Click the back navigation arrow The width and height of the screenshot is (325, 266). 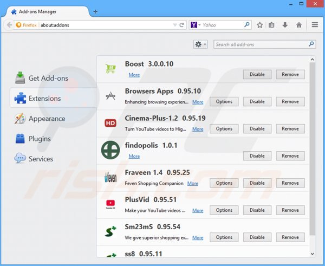9,25
